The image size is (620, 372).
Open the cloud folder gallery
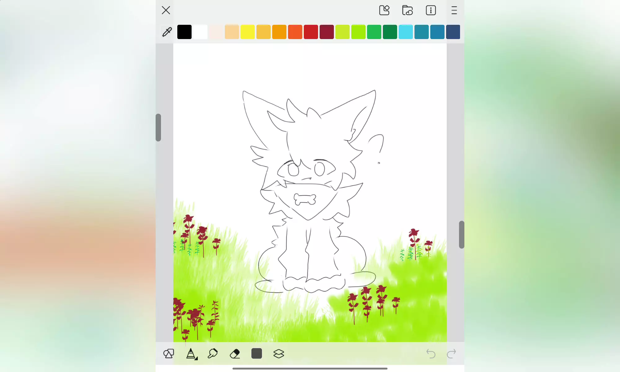pyautogui.click(x=407, y=10)
